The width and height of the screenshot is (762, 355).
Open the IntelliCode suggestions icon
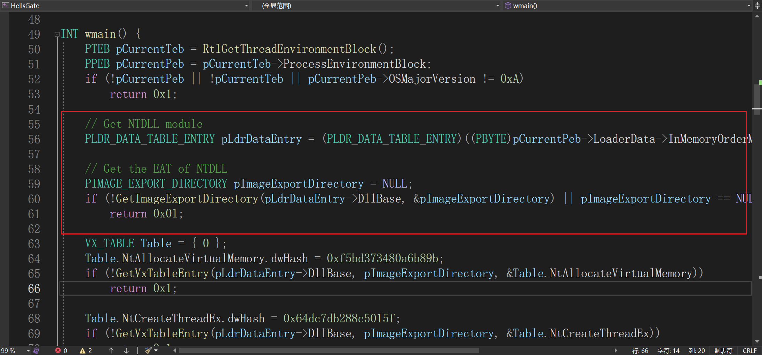[36, 350]
